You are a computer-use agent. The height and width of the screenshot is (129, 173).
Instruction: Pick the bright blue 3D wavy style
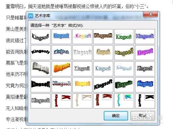coord(145,85)
